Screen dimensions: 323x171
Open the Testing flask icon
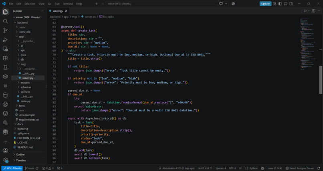tap(5, 68)
